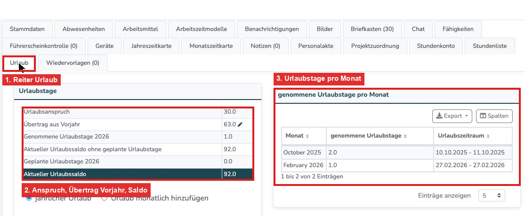525x216 pixels.
Task: Sort by Urlaubszeitraum column arrows
Action: click(488, 136)
